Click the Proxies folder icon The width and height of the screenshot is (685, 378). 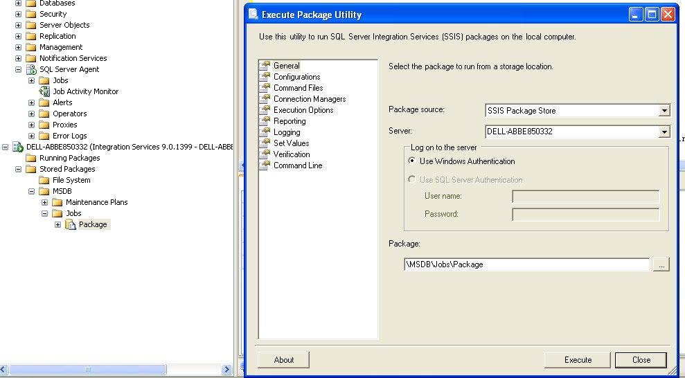pyautogui.click(x=44, y=125)
